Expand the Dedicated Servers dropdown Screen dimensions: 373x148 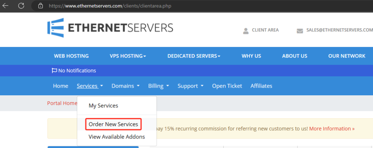[194, 56]
